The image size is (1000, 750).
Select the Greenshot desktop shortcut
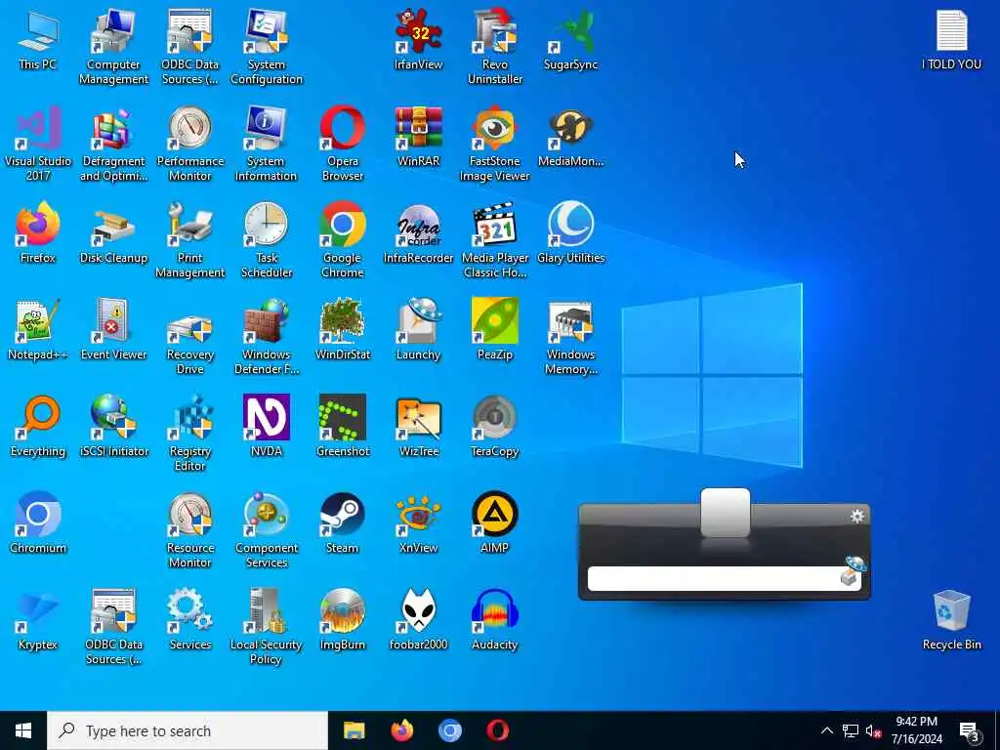tap(343, 427)
